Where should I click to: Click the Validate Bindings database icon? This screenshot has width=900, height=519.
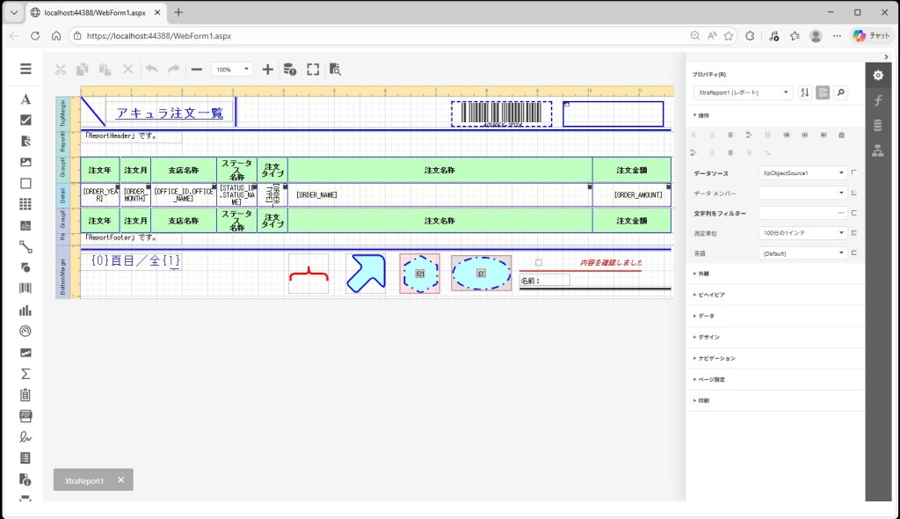point(289,69)
